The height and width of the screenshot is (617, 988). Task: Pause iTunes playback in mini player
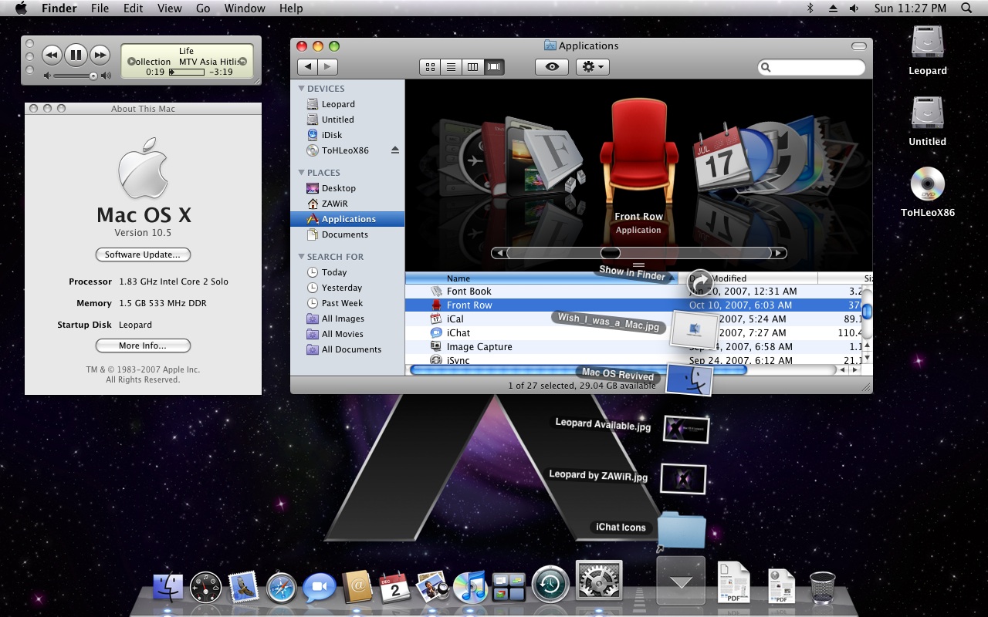pyautogui.click(x=76, y=55)
